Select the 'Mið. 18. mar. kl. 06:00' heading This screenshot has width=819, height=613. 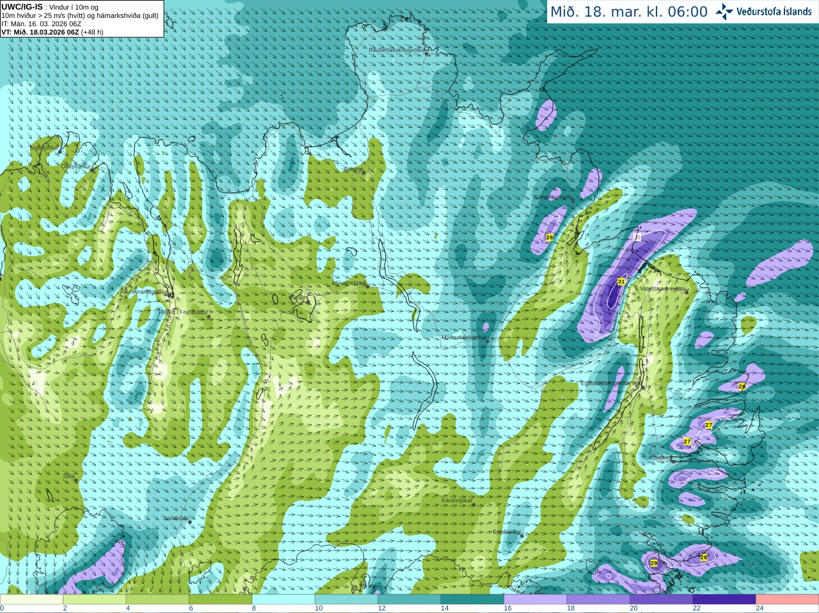(629, 12)
